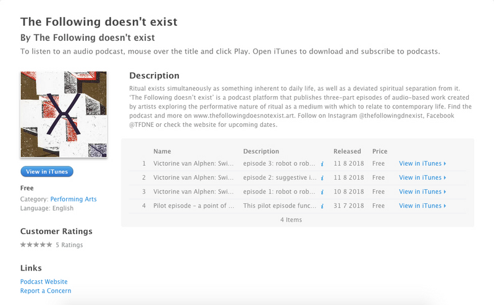
Task: Sort episode list by Name column header
Action: coord(162,151)
